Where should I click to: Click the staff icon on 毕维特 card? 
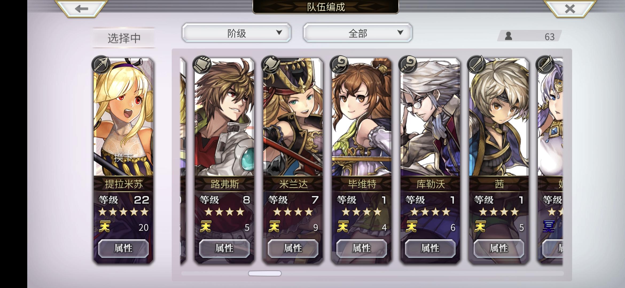[x=339, y=65]
